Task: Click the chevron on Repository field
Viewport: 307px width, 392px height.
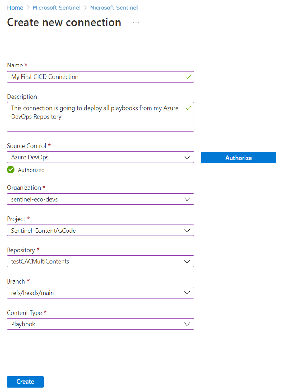Action: point(187,261)
